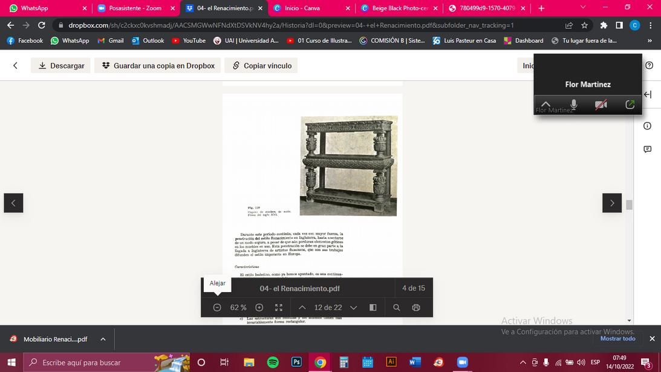
Task: Show the previous file with left arrow
Action: (13, 203)
